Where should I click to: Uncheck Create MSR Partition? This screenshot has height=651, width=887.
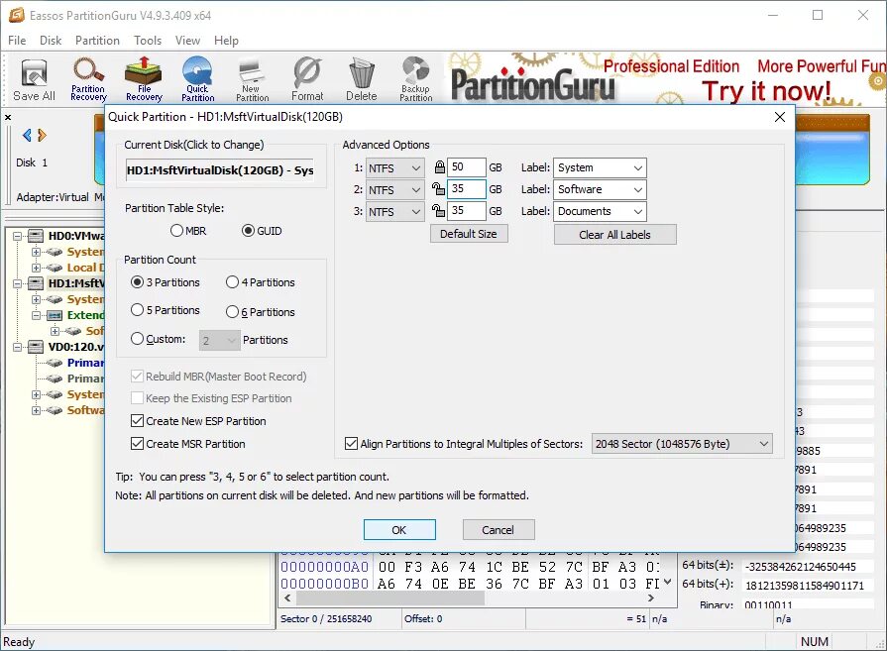click(x=137, y=444)
